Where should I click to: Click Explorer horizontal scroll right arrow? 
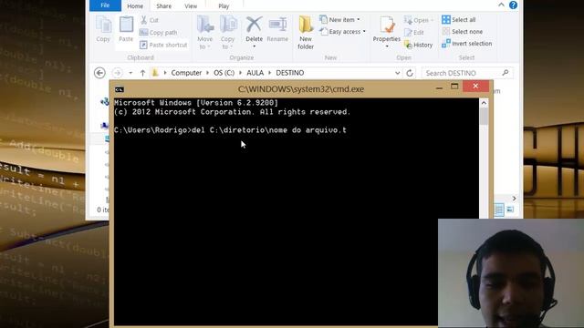(514, 199)
